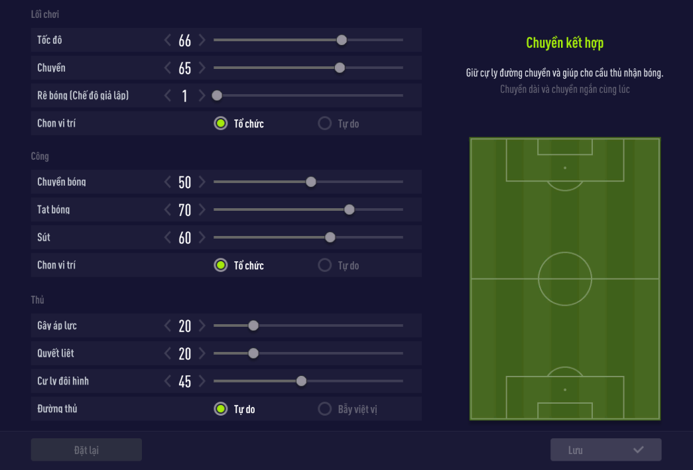Click the Tạt bóng slider handle
Screen dimensions: 693x470
(349, 210)
